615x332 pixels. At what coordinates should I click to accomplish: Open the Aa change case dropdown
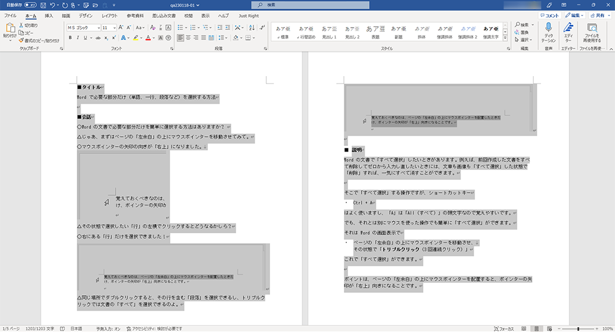[140, 28]
